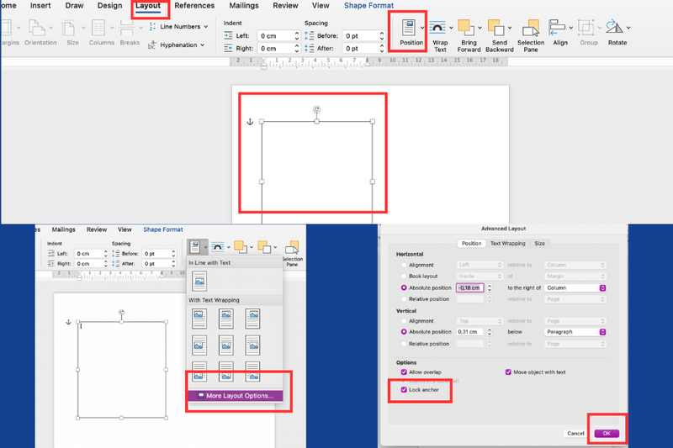Pick bottom-left position with text wrapping
673x448 pixels.
pyautogui.click(x=199, y=372)
